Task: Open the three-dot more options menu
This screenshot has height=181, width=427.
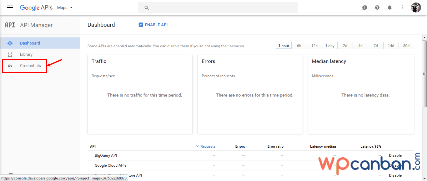Action: pyautogui.click(x=402, y=7)
